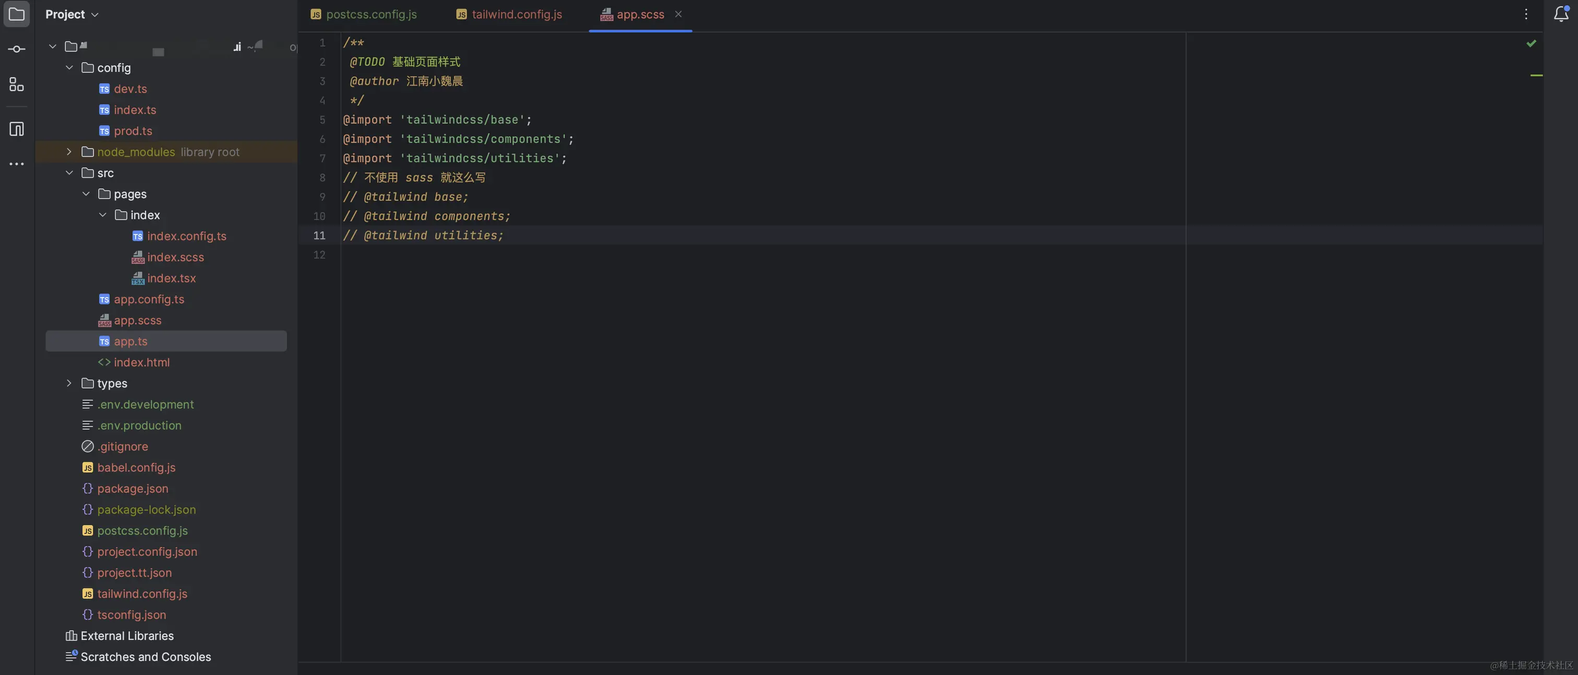Collapse the config folder
This screenshot has width=1578, height=675.
(69, 68)
